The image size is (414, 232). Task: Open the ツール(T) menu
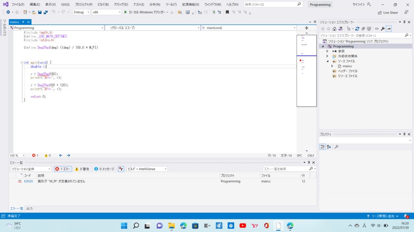tap(171, 5)
